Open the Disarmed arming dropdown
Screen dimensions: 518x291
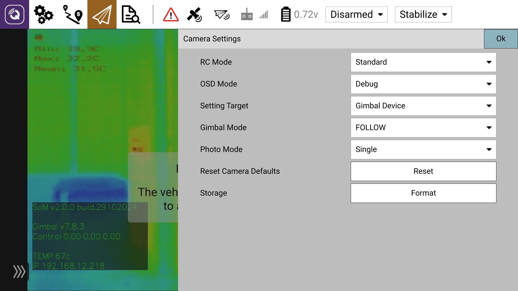356,15
